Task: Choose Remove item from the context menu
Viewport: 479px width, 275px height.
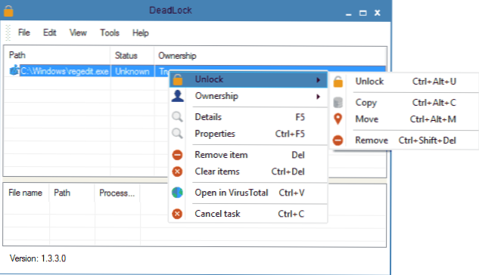Action: coord(248,155)
